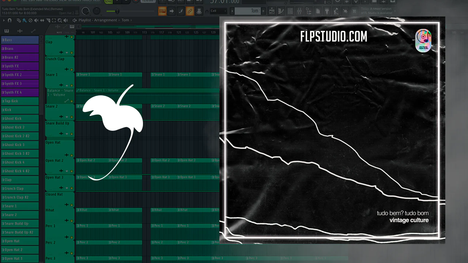The height and width of the screenshot is (263, 468).
Task: Mute the Snare 1 track
Action: pyautogui.click(x=71, y=85)
